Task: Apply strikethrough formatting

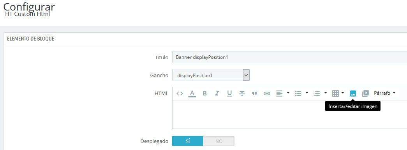Action: click(x=242, y=94)
